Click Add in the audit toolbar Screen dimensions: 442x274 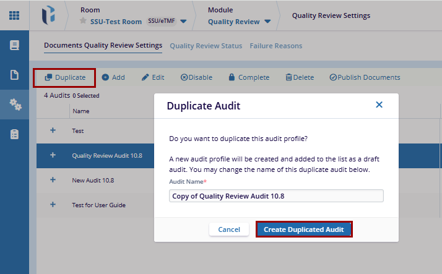coord(113,77)
